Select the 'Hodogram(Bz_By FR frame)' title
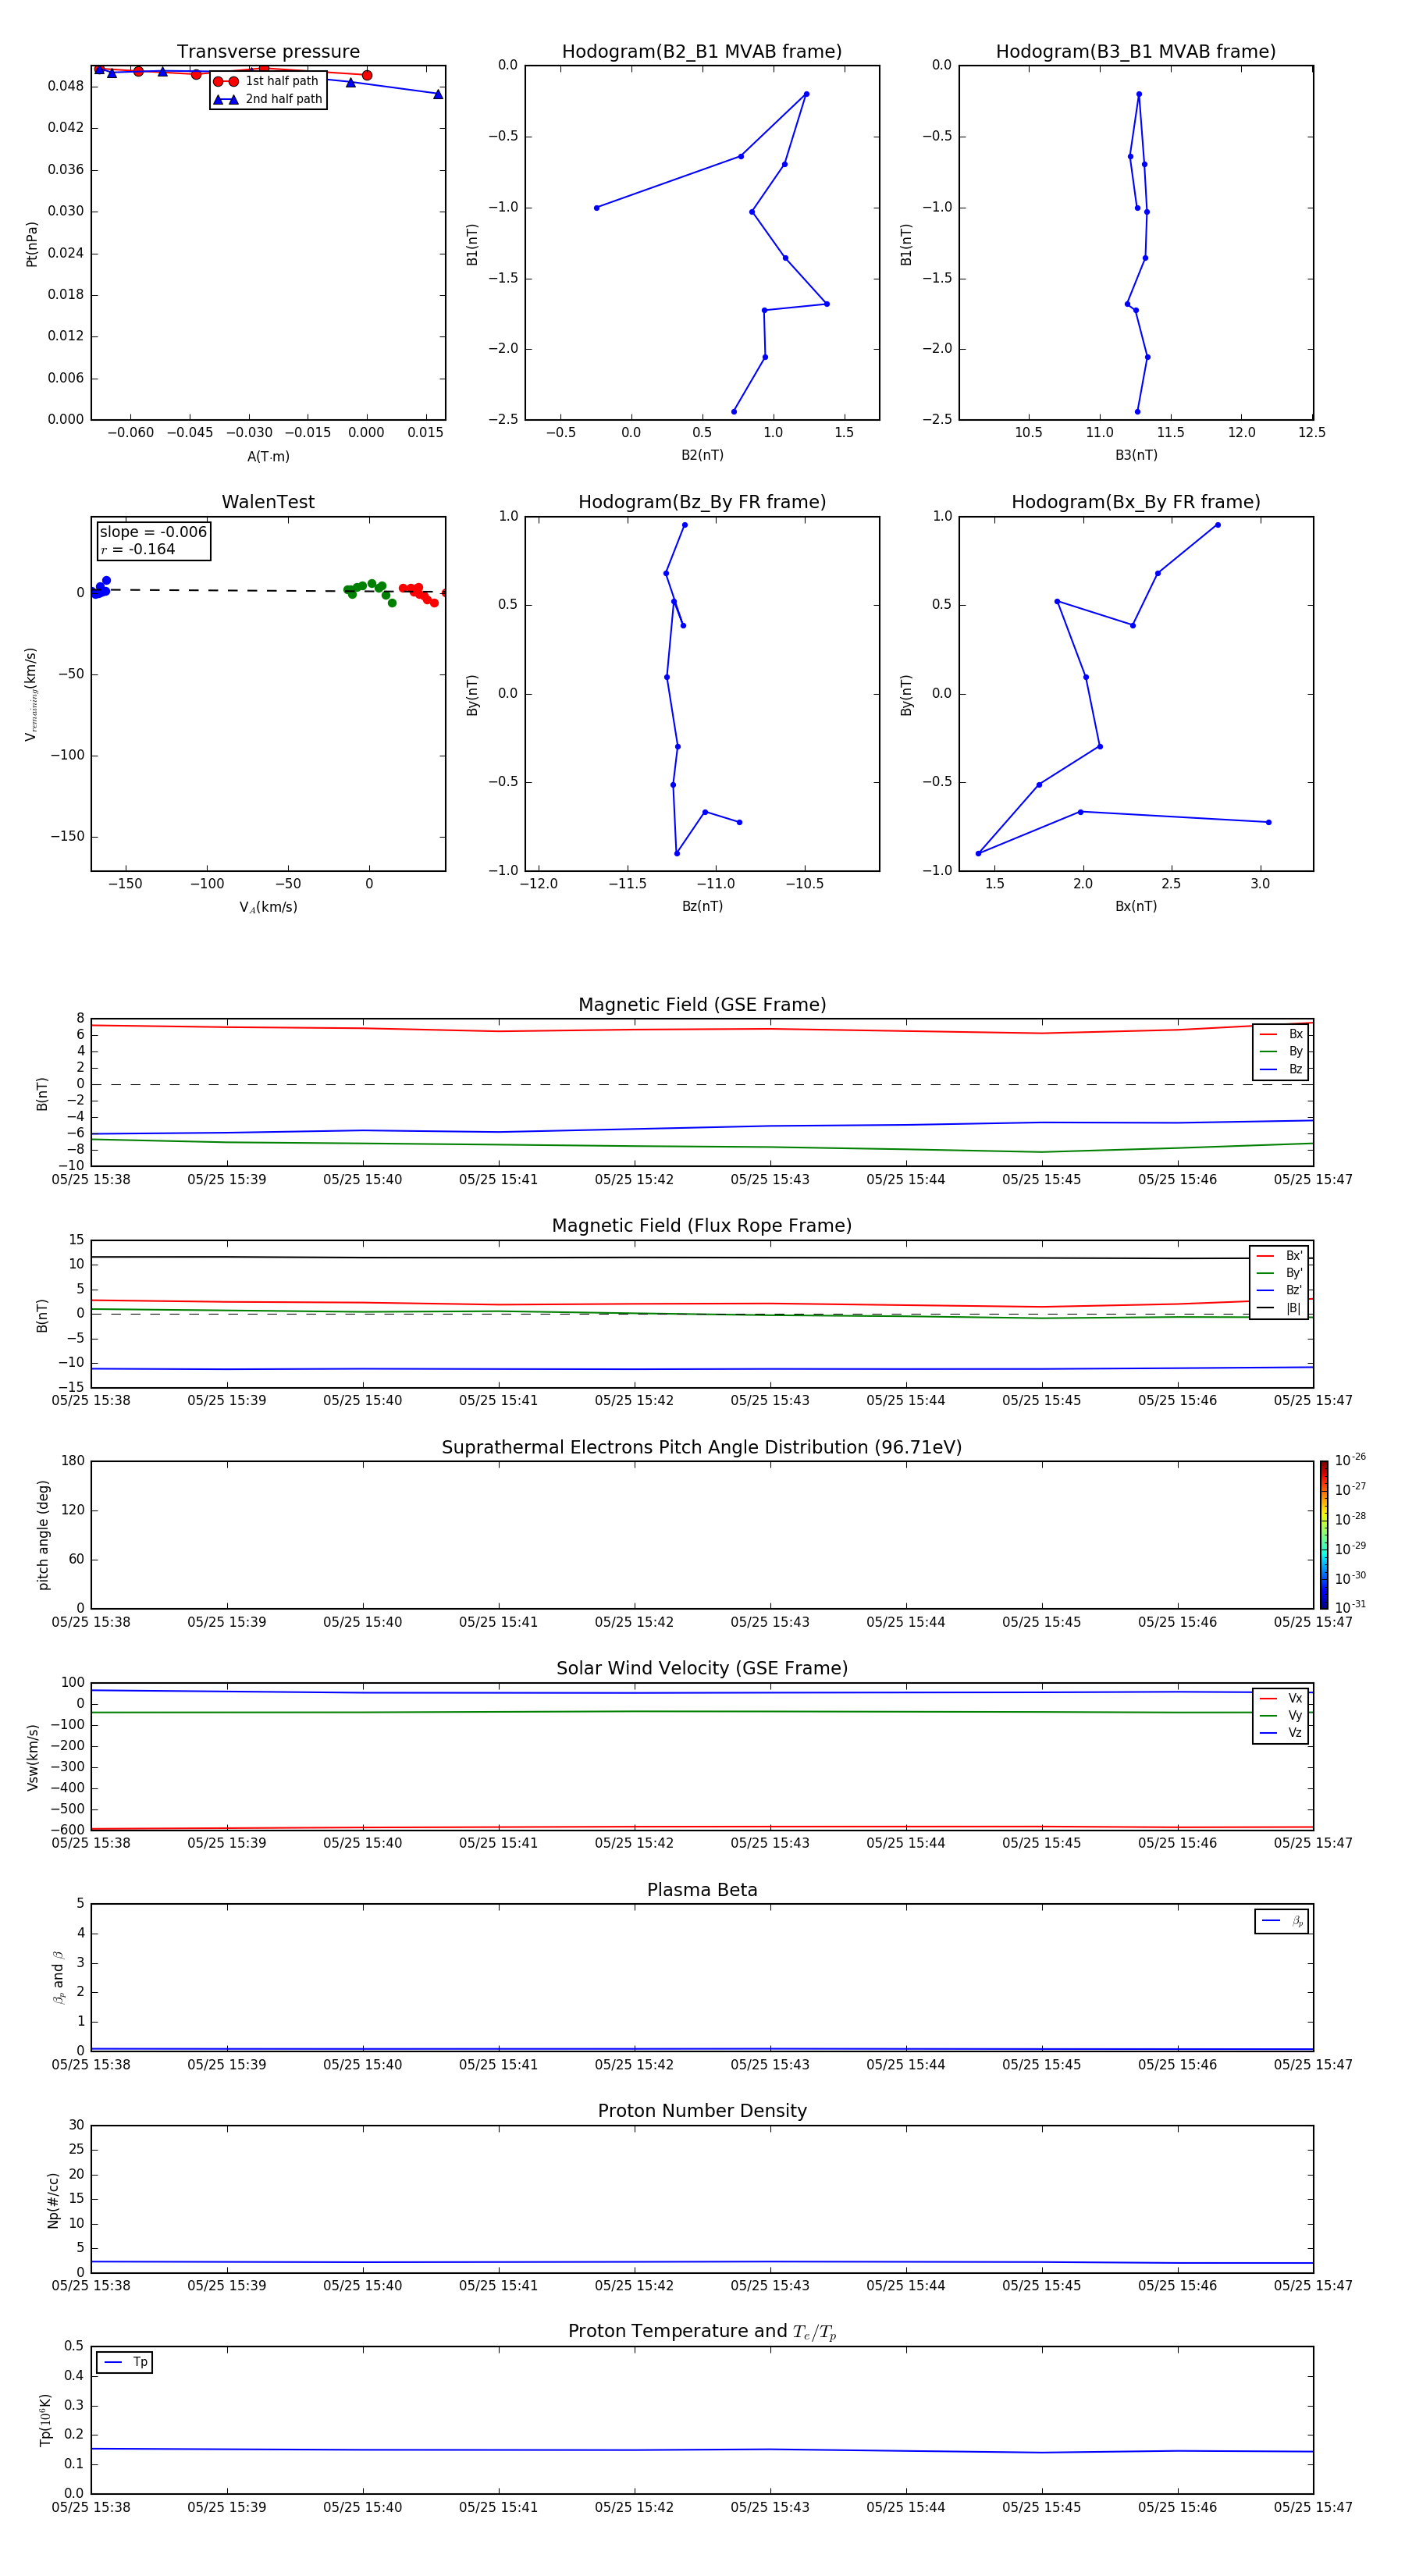The image size is (1405, 2576). click(x=702, y=502)
